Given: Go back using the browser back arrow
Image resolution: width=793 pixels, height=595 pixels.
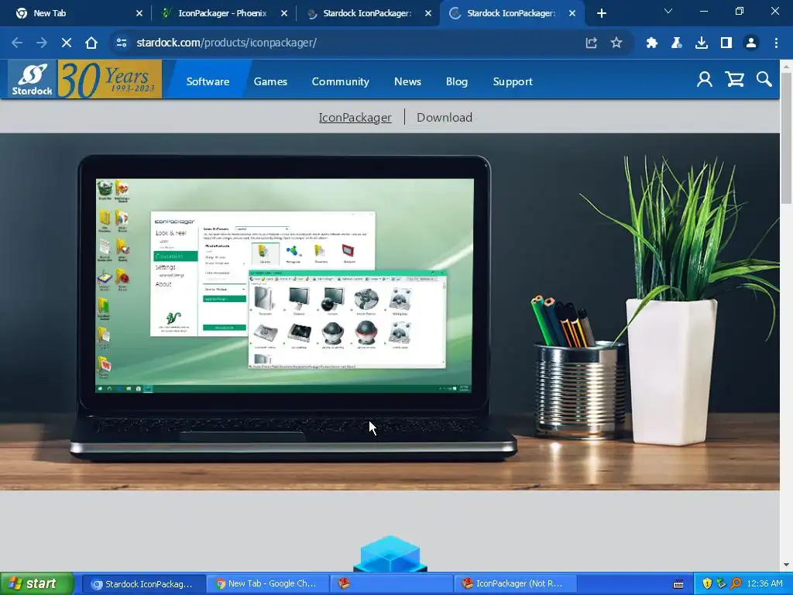Looking at the screenshot, I should [x=17, y=43].
